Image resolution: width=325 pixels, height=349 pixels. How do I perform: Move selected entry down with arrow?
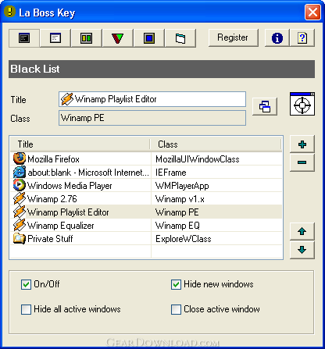pos(302,250)
